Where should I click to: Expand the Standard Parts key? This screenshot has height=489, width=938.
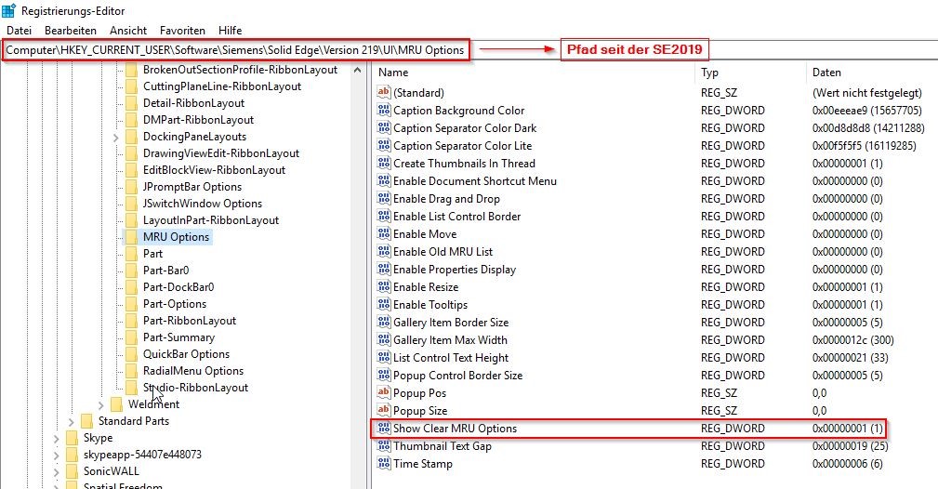click(71, 422)
